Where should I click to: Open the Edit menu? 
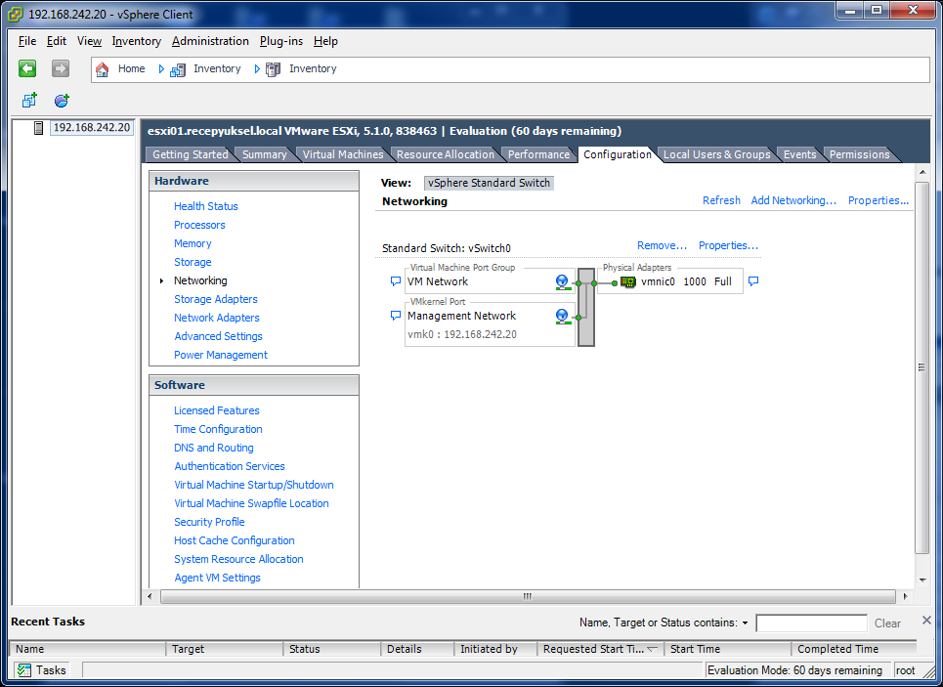(57, 41)
